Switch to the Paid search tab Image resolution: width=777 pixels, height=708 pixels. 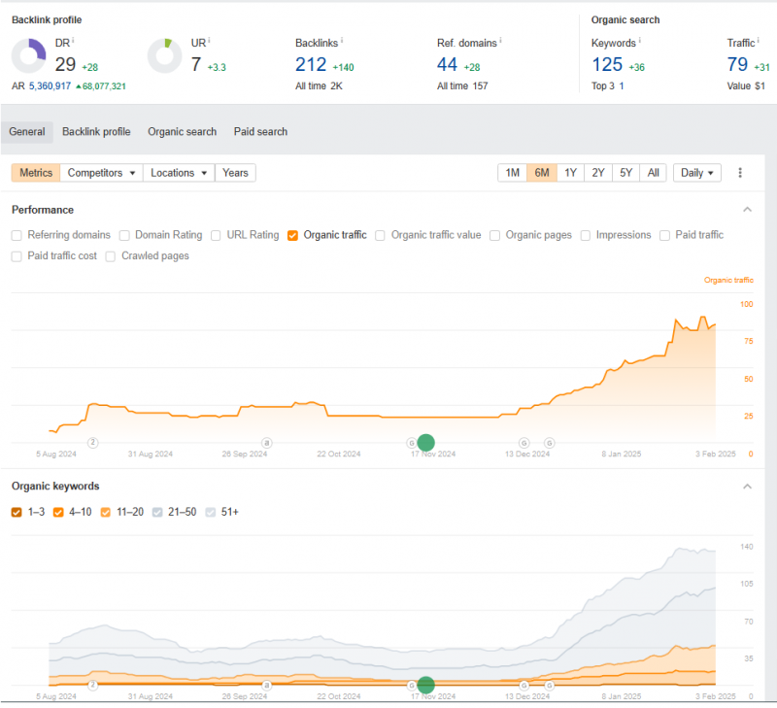pyautogui.click(x=260, y=132)
